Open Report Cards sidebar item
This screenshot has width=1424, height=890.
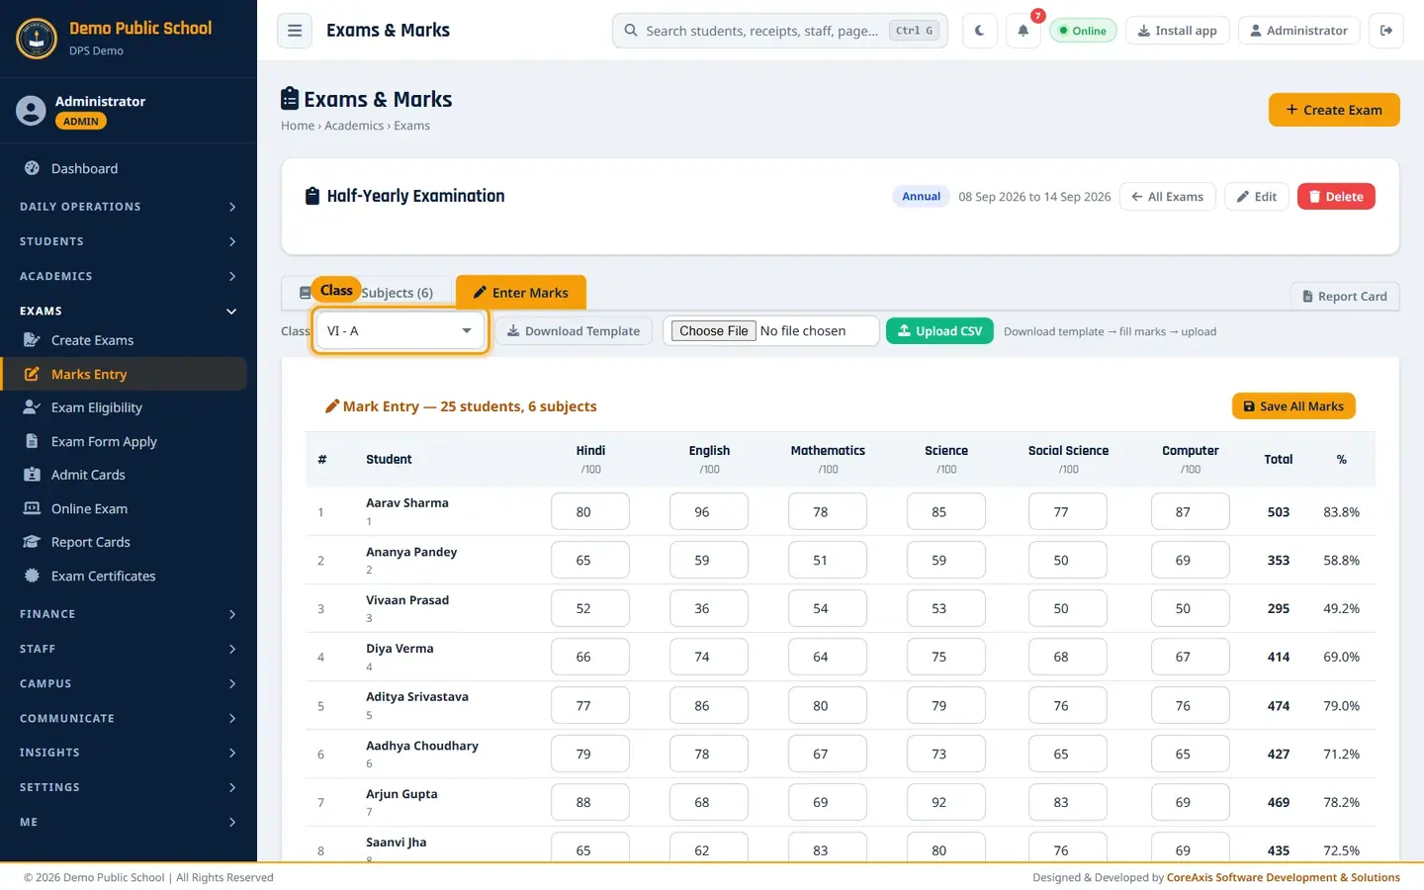click(124, 542)
